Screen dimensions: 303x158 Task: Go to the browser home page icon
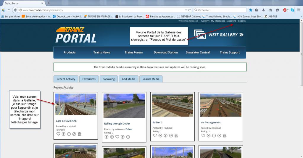(x=270, y=10)
